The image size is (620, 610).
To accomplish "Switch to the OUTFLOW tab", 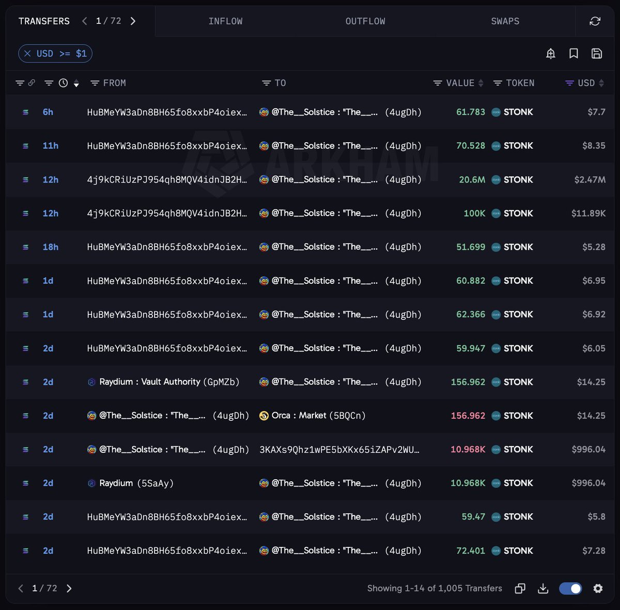I will (365, 21).
